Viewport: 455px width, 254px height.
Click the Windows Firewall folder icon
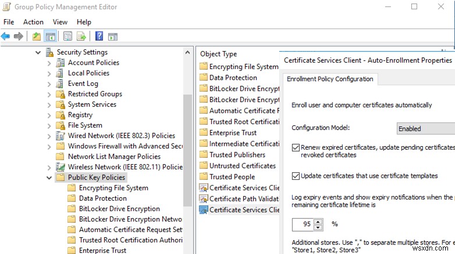tap(60, 146)
